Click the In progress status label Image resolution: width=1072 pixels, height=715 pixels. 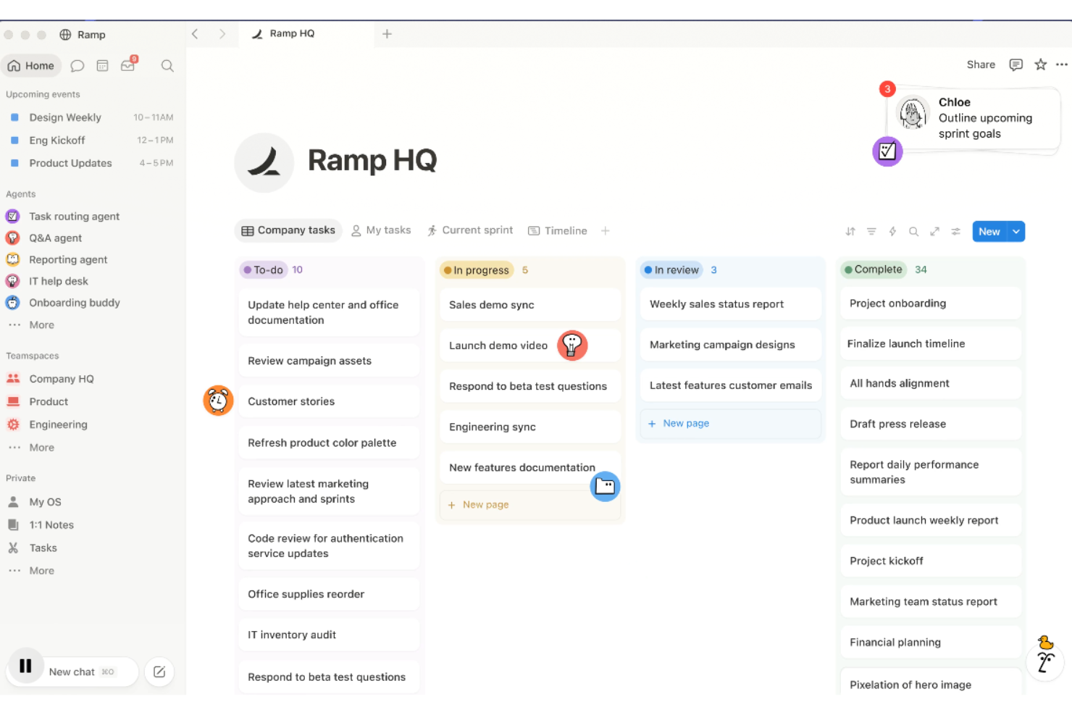click(477, 270)
